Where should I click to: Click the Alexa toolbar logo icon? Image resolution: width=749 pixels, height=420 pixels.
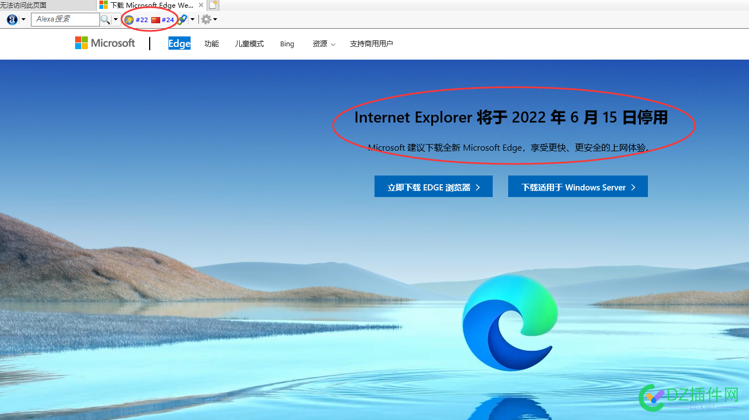(12, 19)
